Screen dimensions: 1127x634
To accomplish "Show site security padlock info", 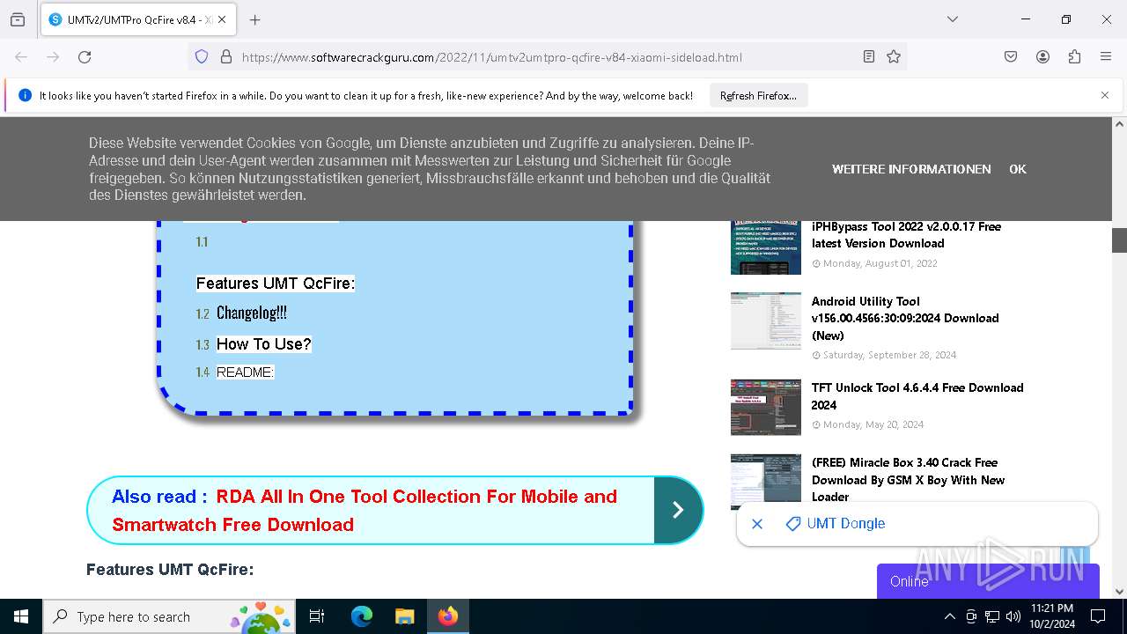I will coord(226,56).
